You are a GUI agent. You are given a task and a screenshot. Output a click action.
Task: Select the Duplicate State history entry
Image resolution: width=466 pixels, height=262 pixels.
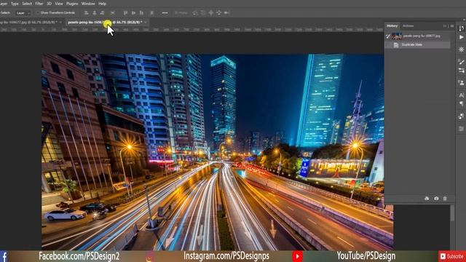pyautogui.click(x=417, y=45)
